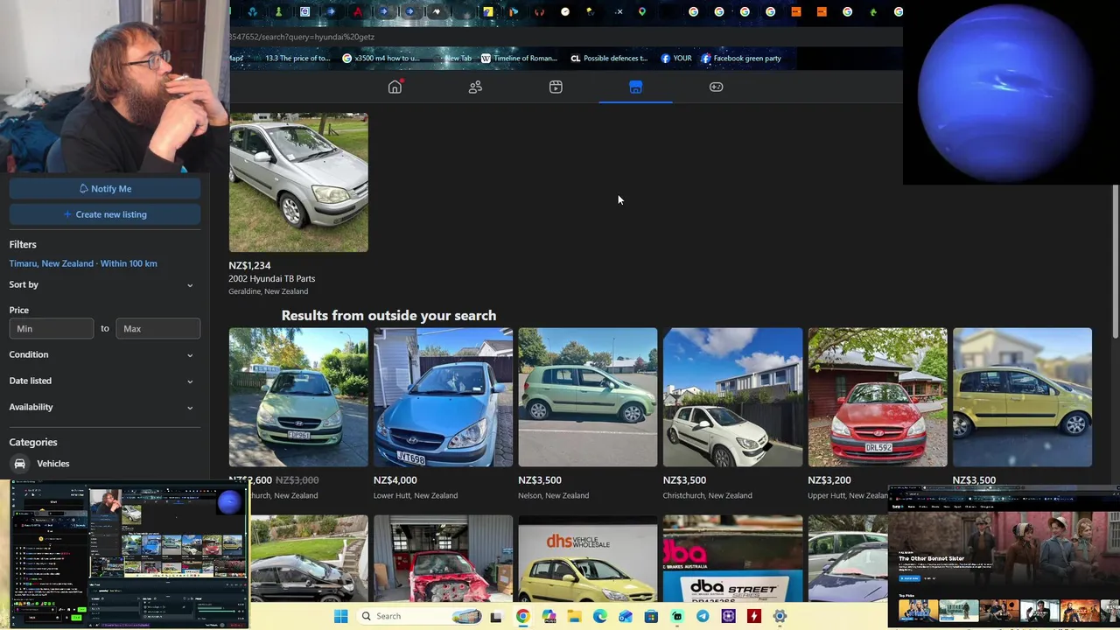Switch to the red Adobe browser tab
The height and width of the screenshot is (630, 1120).
[x=357, y=11]
